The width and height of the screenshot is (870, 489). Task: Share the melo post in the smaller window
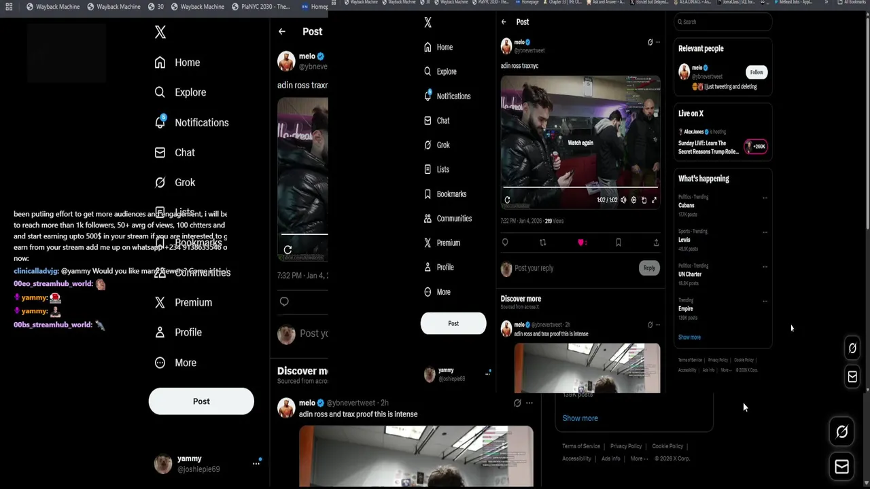click(656, 242)
